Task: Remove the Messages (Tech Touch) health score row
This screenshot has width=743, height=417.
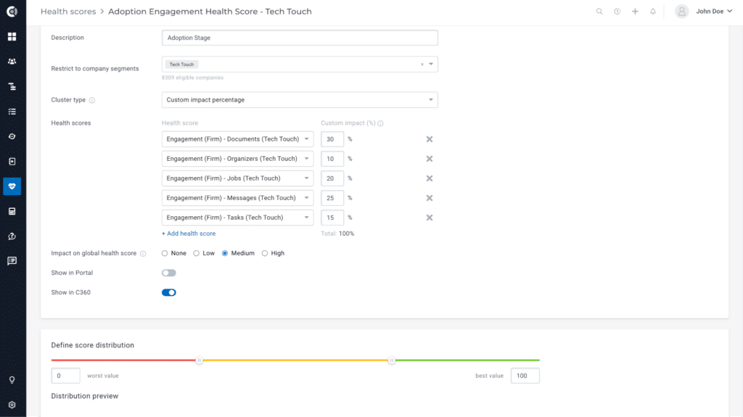Action: click(430, 198)
